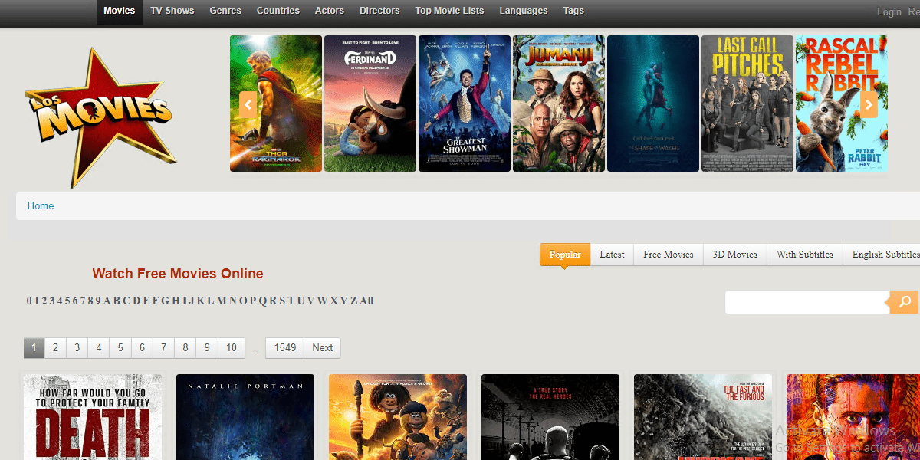The width and height of the screenshot is (920, 460).
Task: Filter movies by letter Z
Action: pos(354,301)
